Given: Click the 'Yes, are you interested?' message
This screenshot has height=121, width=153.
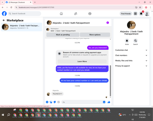Looking at the screenshot, I should [98, 48].
